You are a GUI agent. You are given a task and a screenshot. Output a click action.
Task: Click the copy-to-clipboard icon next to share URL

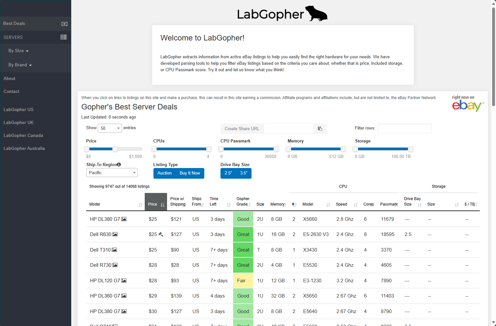(x=320, y=129)
